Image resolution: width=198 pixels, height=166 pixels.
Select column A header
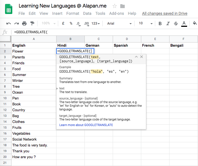pos(34,39)
